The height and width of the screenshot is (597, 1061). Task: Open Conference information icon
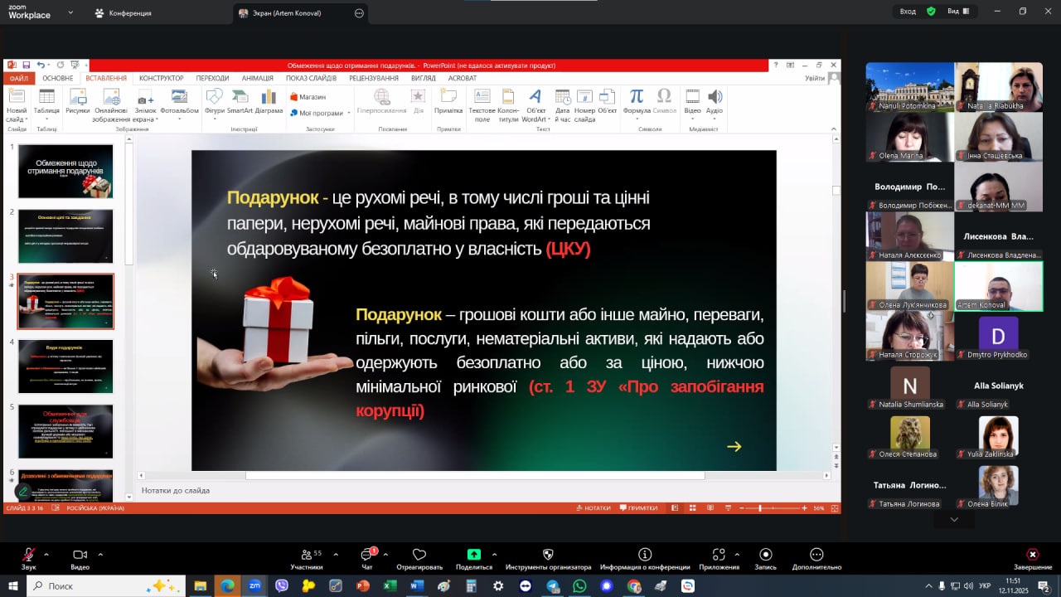tap(645, 556)
